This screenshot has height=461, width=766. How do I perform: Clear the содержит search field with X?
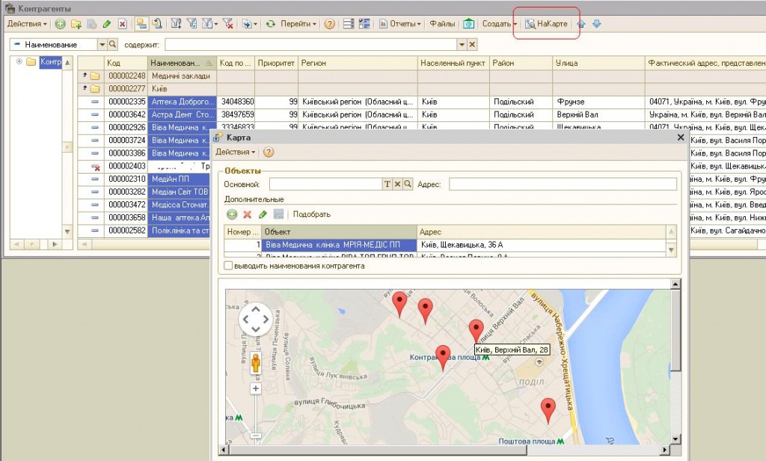coord(472,44)
